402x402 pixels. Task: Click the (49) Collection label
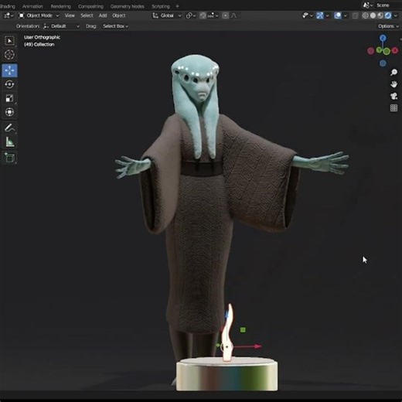39,44
